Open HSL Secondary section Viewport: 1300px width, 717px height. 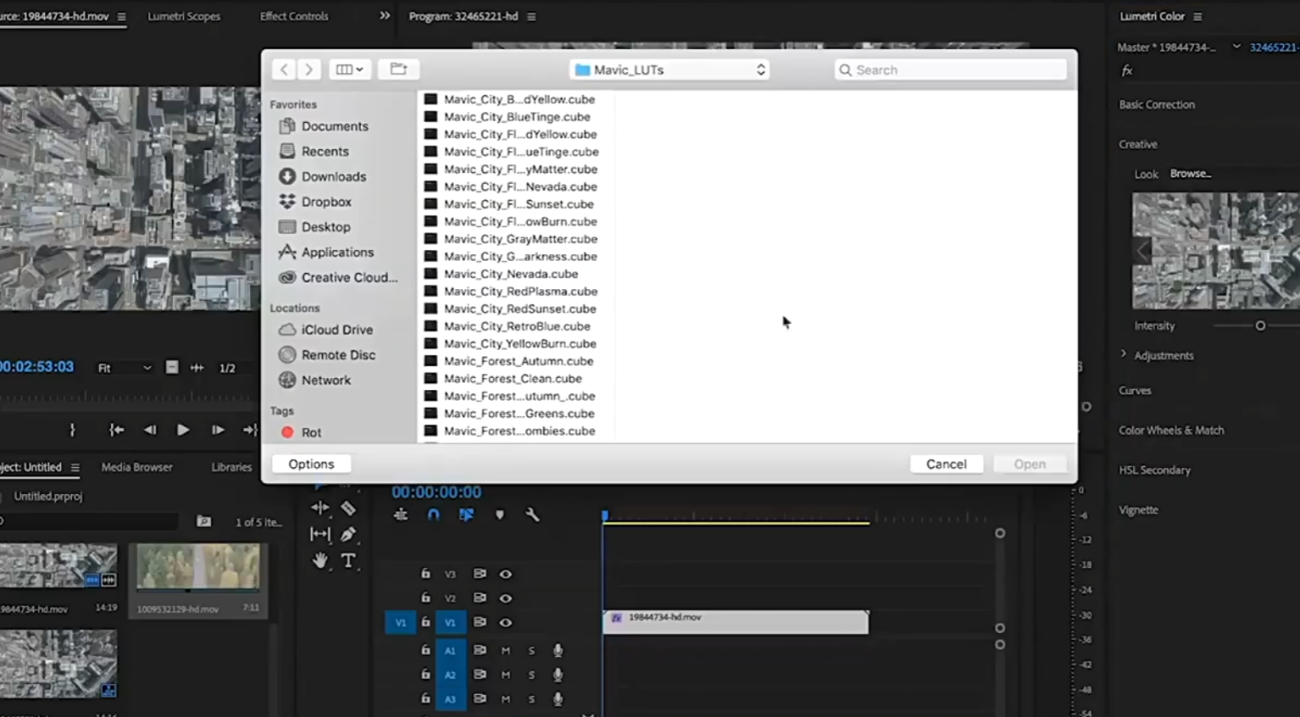1154,470
